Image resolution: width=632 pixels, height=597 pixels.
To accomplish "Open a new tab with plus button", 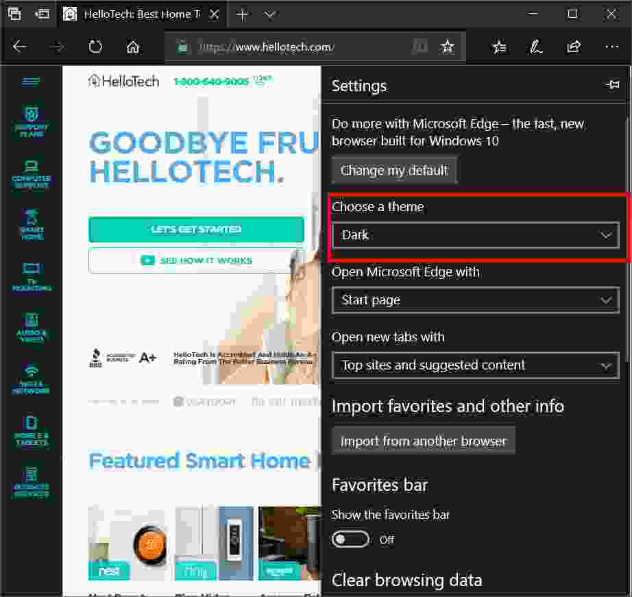I will (x=241, y=15).
